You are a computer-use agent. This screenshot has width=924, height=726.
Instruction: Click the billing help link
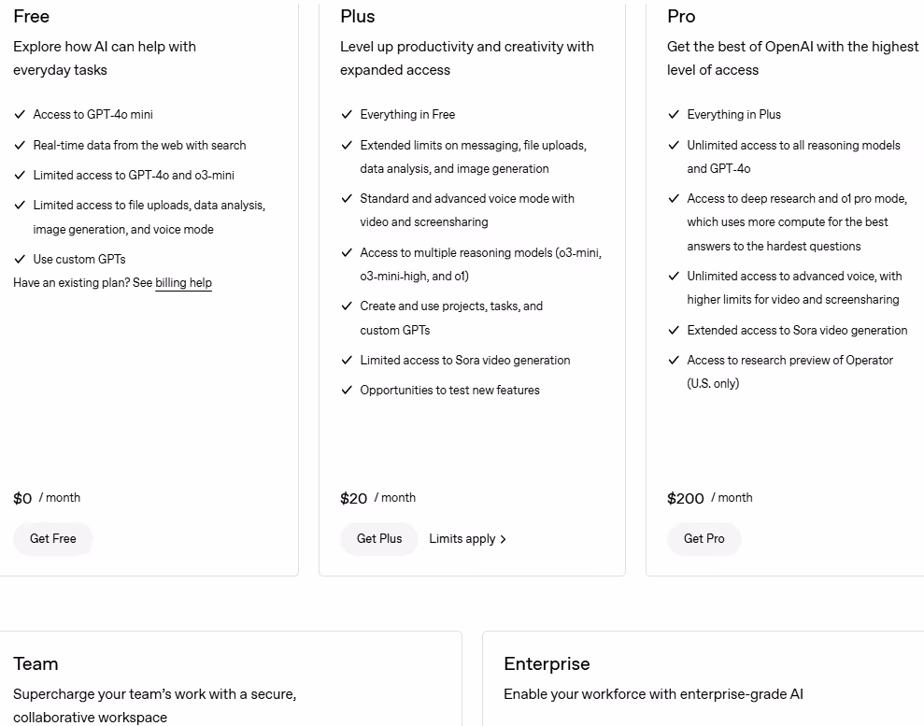[x=183, y=283]
